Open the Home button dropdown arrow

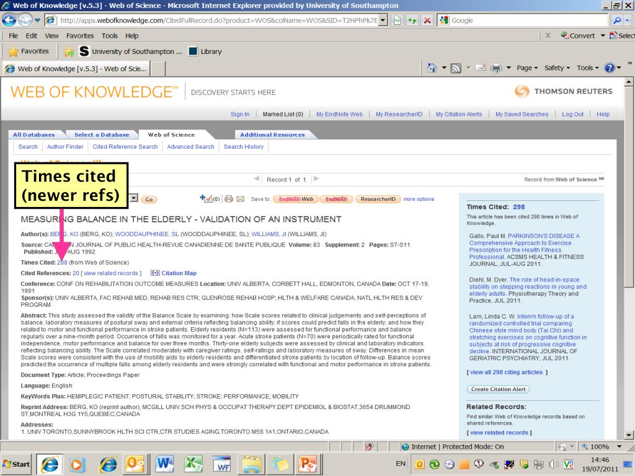click(444, 68)
